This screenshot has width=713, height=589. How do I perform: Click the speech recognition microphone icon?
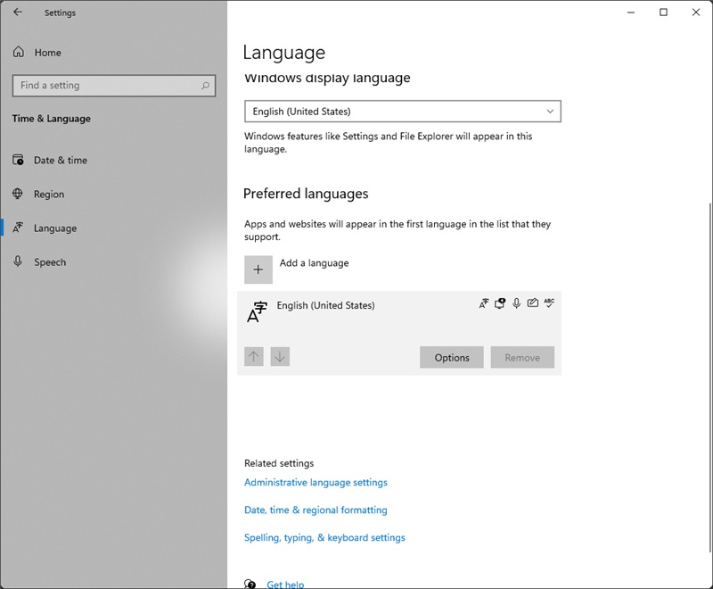click(516, 303)
